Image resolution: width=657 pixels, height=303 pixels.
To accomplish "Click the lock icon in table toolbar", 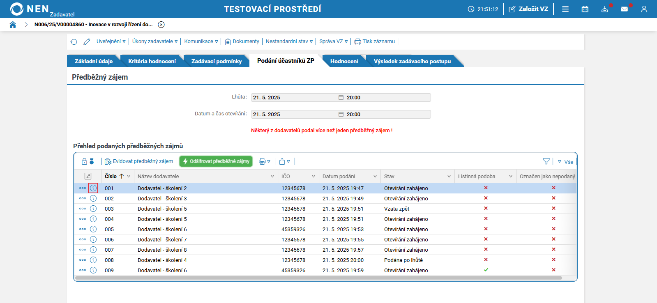I will [84, 161].
